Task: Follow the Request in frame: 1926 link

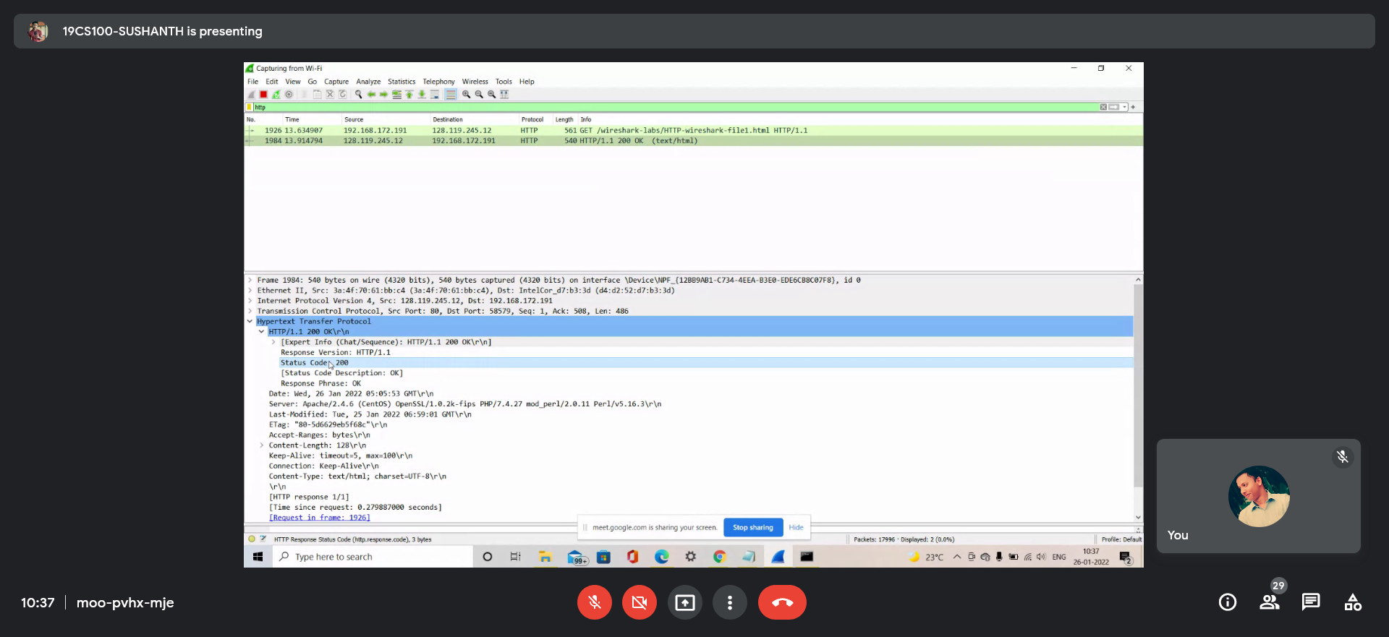Action: pyautogui.click(x=319, y=518)
